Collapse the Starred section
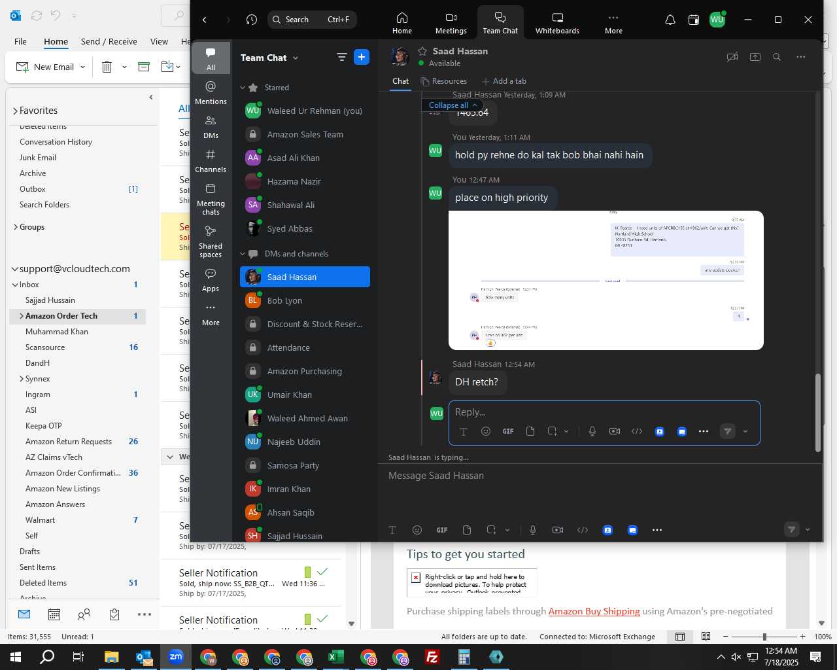Image resolution: width=837 pixels, height=670 pixels. click(243, 88)
